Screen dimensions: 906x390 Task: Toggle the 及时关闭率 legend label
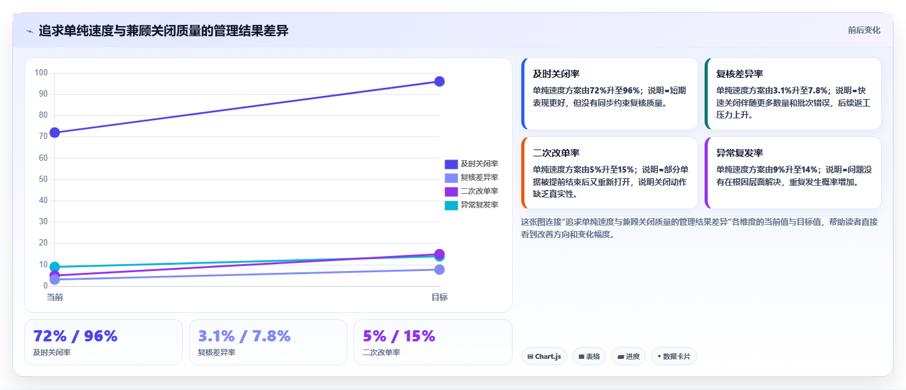pos(480,164)
